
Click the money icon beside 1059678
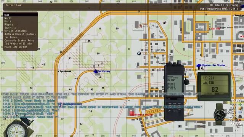tap(240, 112)
